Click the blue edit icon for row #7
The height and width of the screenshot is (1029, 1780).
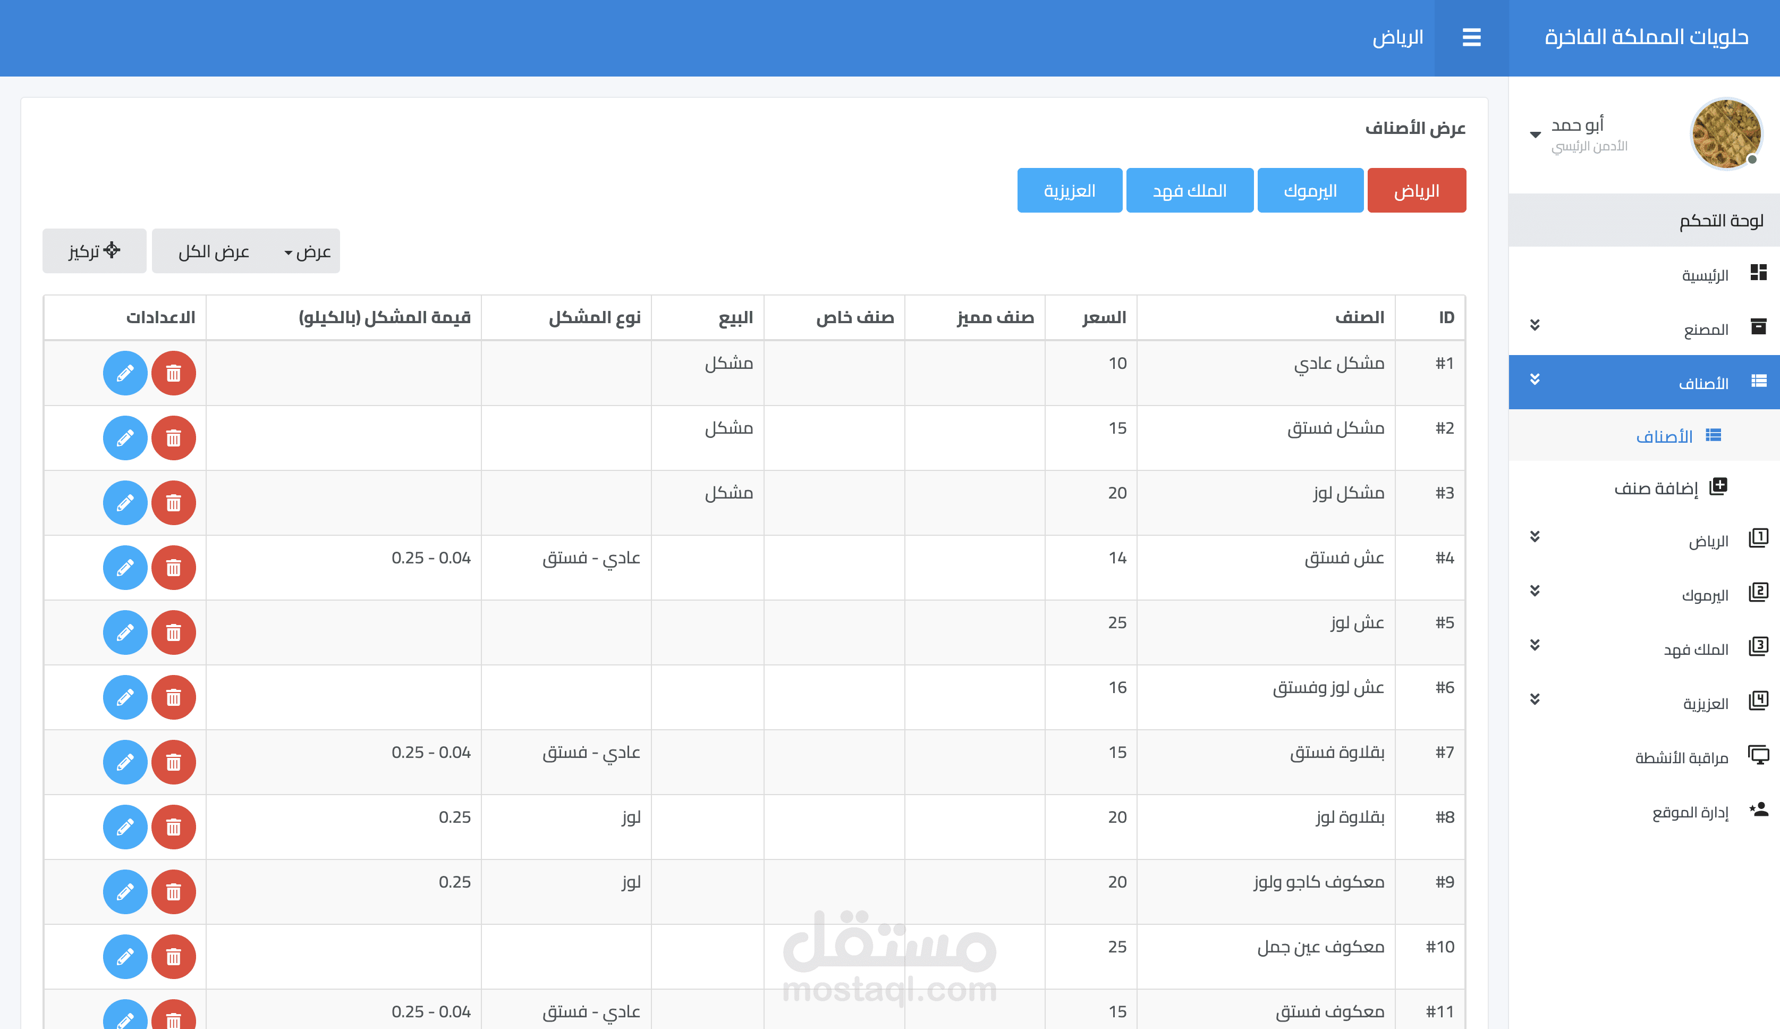(x=125, y=762)
